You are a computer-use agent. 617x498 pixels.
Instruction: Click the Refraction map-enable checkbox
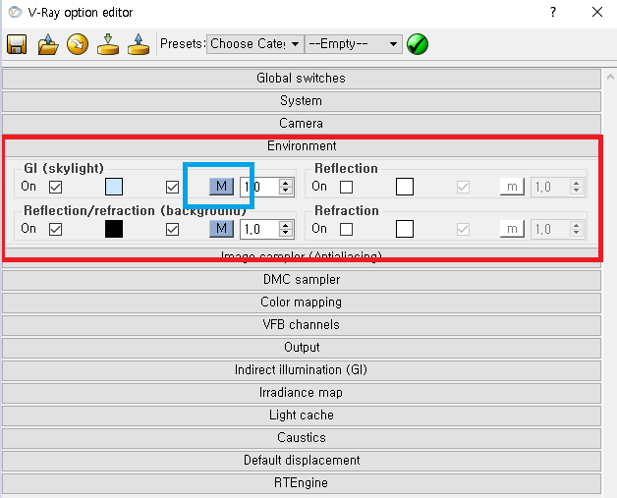[x=463, y=229]
